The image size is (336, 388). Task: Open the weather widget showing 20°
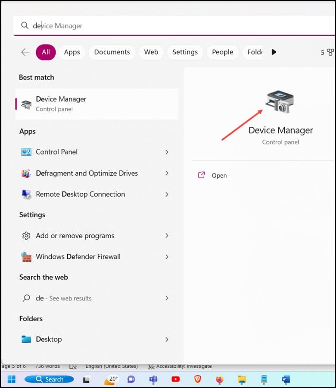[111, 380]
